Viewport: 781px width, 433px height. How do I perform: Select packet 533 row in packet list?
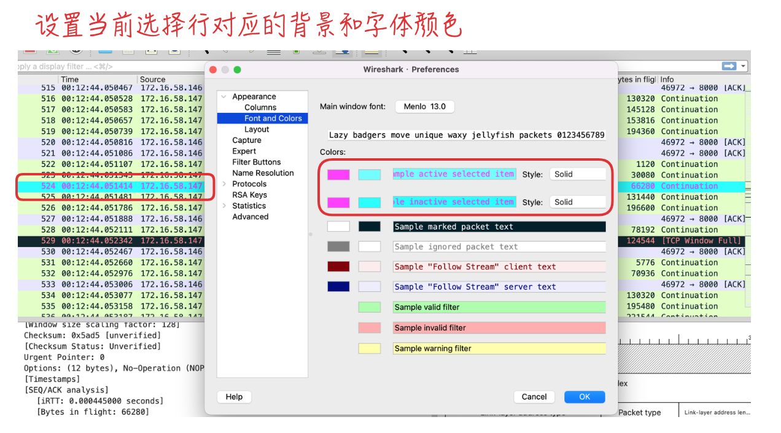111,285
